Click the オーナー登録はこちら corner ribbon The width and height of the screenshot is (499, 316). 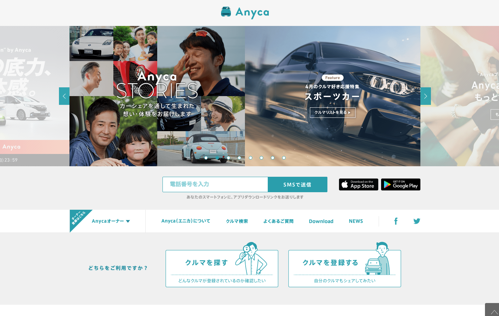[x=78, y=218]
